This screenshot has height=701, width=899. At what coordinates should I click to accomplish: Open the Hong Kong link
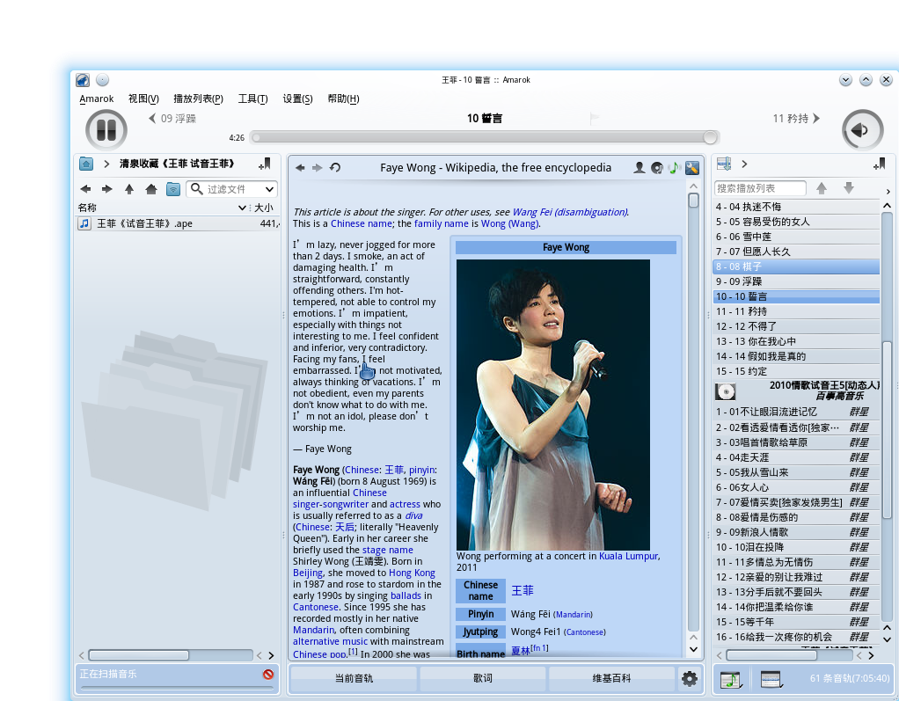[412, 573]
